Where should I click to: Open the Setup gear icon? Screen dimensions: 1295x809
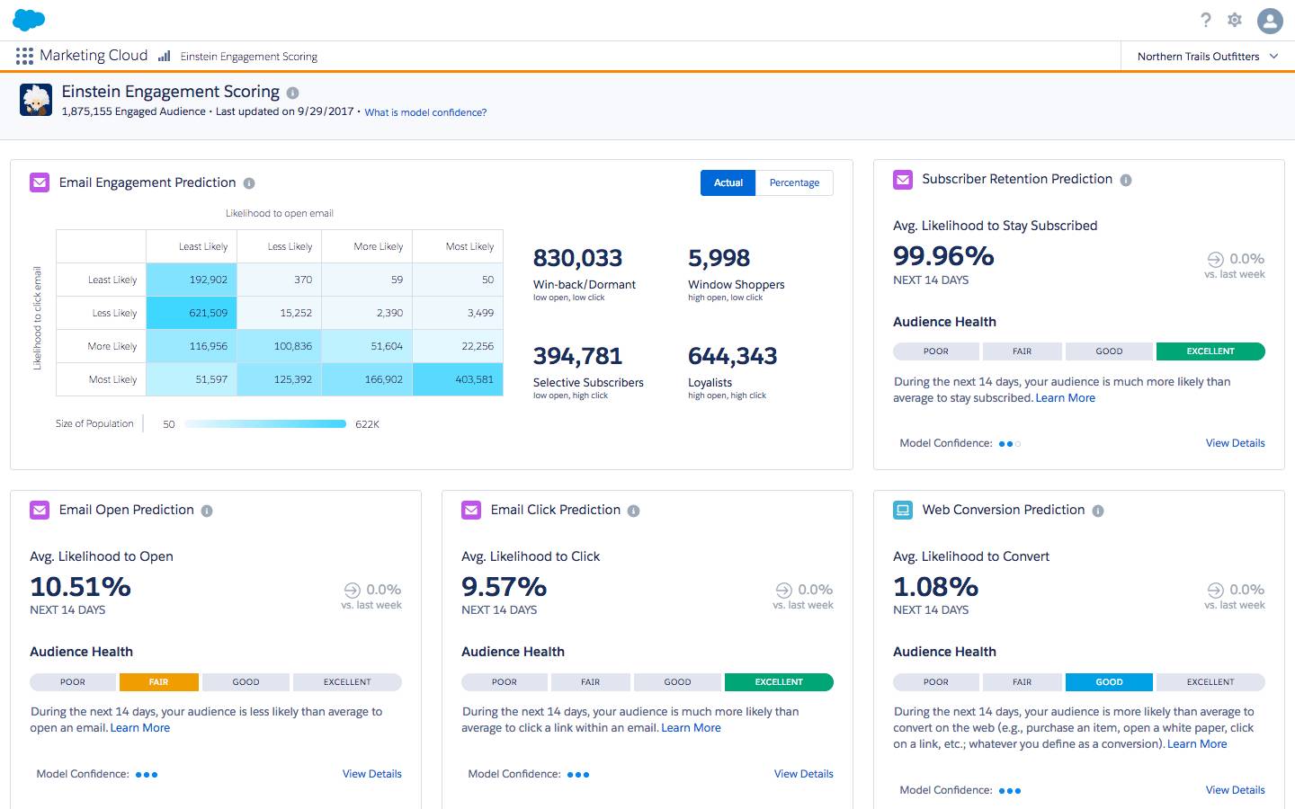[x=1235, y=20]
